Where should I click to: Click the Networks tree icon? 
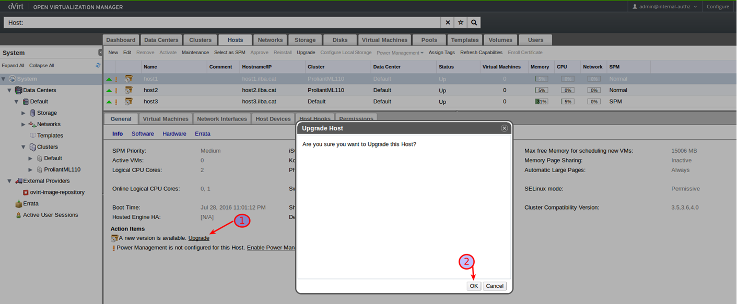(x=32, y=124)
